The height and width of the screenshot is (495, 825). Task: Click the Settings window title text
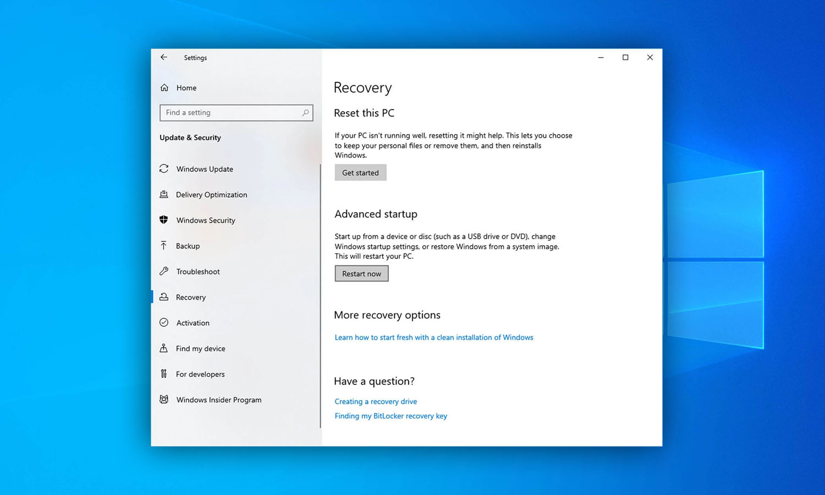pos(195,58)
